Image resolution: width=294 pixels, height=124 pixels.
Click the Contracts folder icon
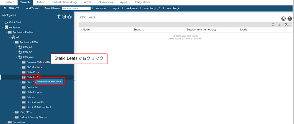click(x=24, y=87)
